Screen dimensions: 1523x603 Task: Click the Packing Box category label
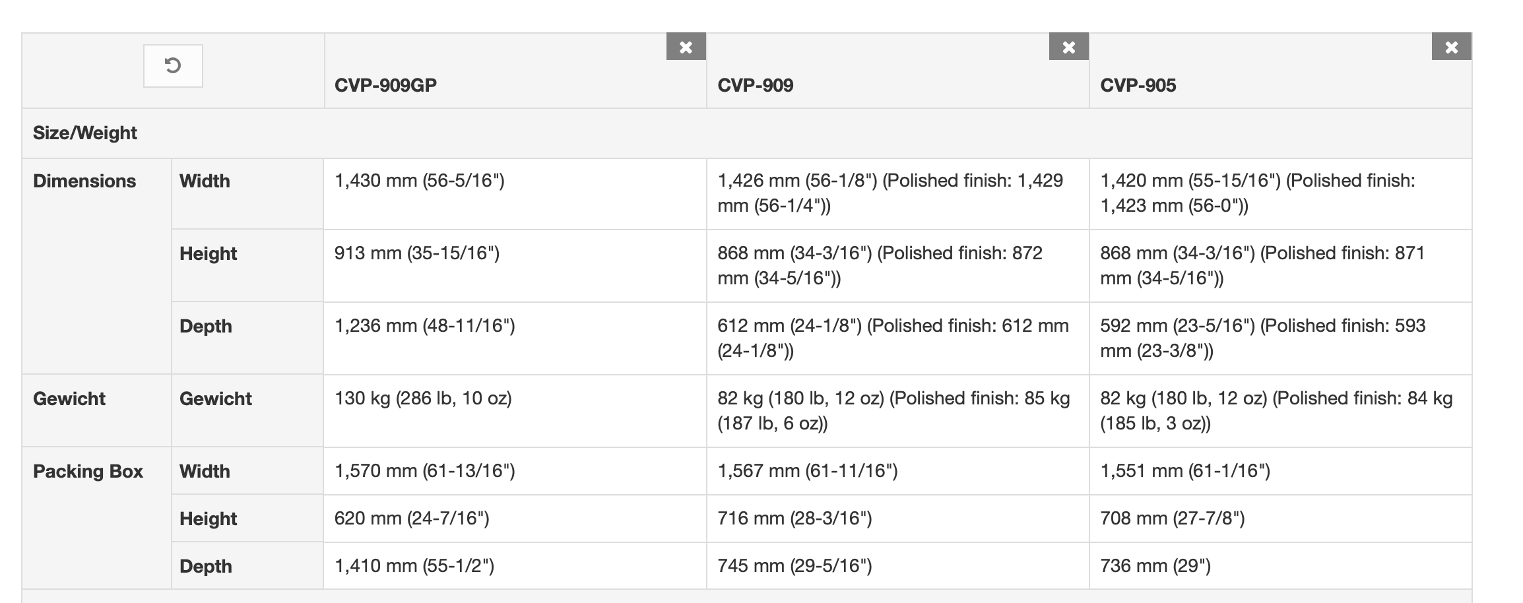click(x=88, y=471)
